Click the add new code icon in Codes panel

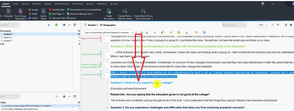[x=57, y=96]
